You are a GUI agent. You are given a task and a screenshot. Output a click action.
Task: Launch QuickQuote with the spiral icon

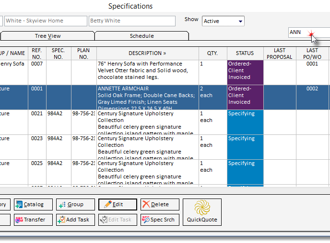pyautogui.click(x=202, y=212)
